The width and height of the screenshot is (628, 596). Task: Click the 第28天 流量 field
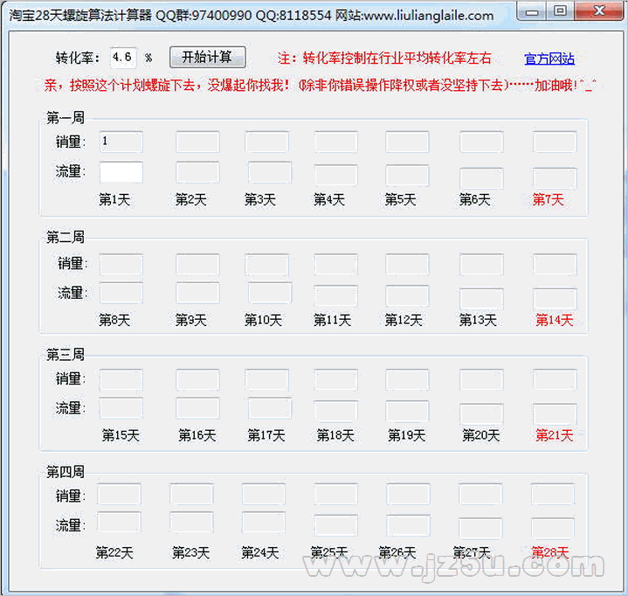tap(553, 529)
